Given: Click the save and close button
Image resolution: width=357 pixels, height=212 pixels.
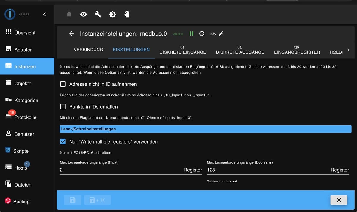Looking at the screenshot, I should 98,200.
